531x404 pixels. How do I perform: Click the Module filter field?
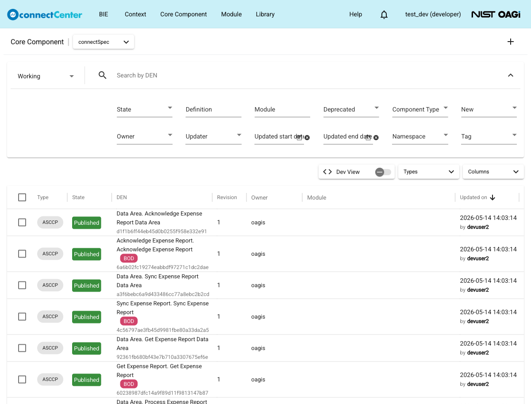(282, 109)
